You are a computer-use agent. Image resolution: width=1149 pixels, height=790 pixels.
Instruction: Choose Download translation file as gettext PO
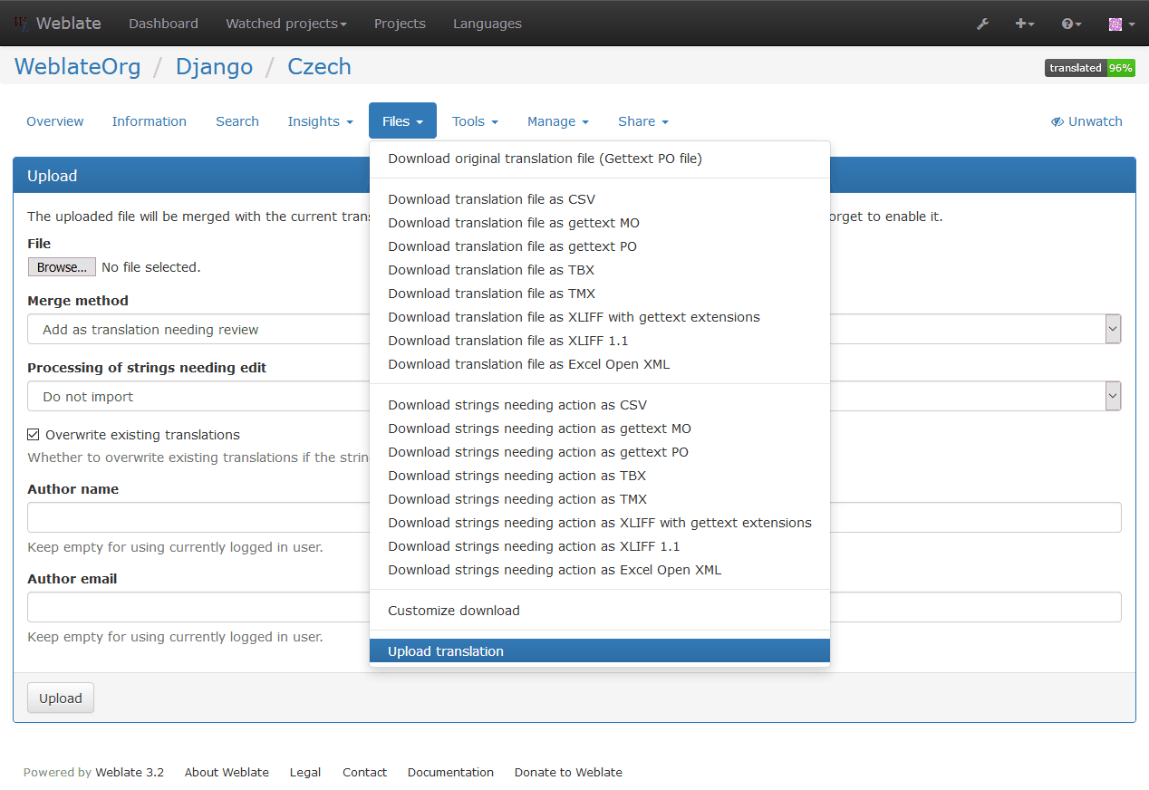pyautogui.click(x=600, y=246)
